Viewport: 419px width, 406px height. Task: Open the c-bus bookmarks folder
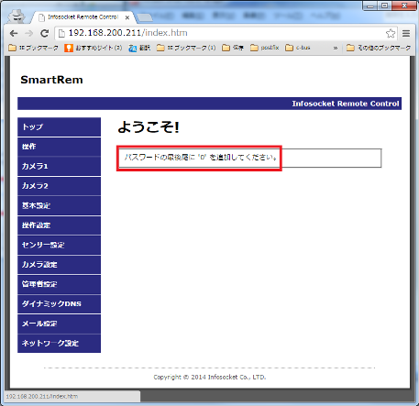coord(298,48)
